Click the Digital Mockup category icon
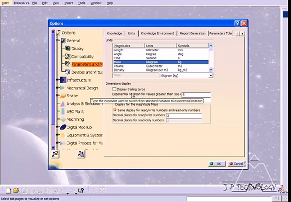The image size is (291, 202). [63, 127]
